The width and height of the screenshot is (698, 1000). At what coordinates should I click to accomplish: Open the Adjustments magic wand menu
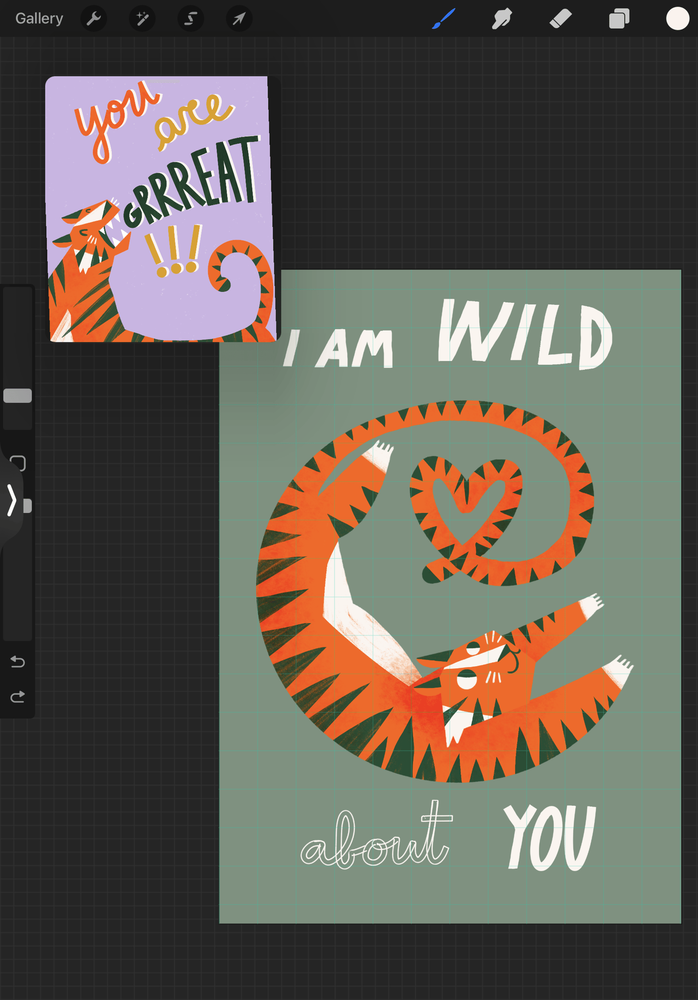click(x=142, y=19)
